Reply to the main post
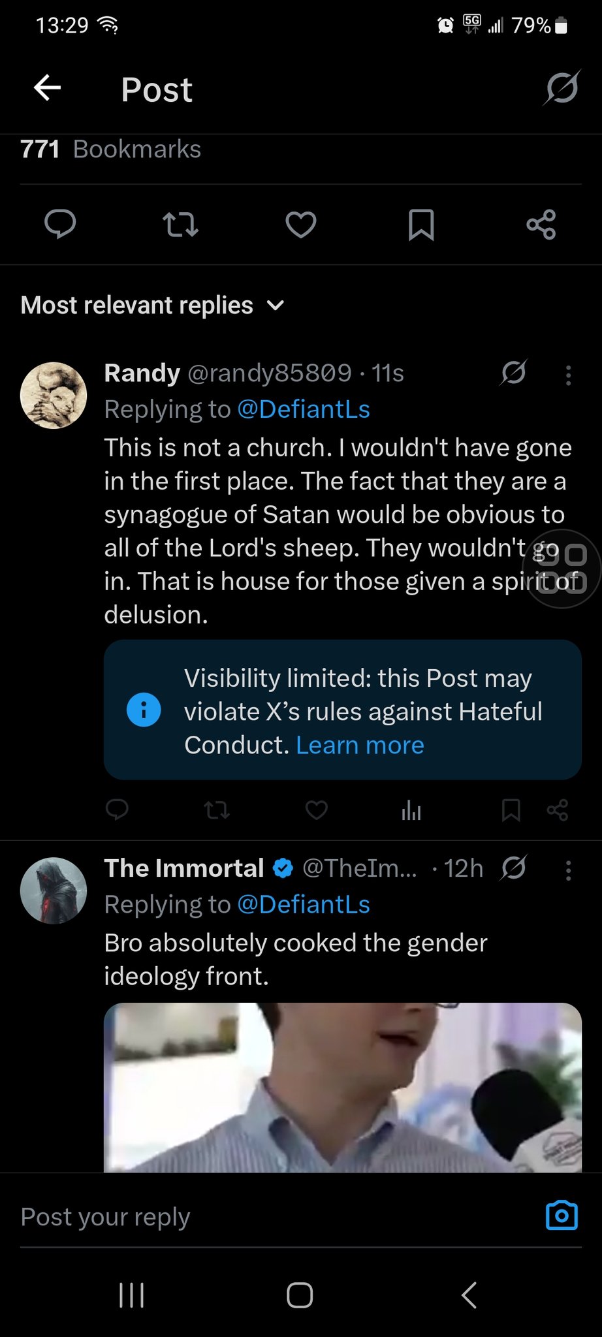Viewport: 602px width, 1337px height. (x=60, y=225)
